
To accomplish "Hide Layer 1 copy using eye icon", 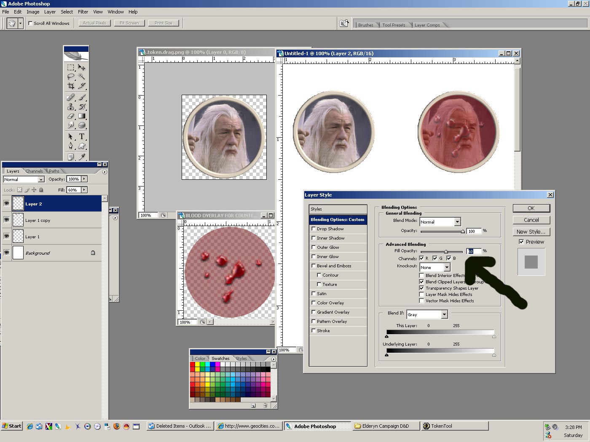I will [6, 220].
